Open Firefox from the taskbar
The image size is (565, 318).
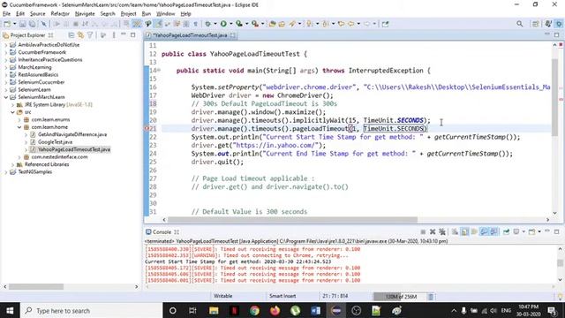point(275,310)
